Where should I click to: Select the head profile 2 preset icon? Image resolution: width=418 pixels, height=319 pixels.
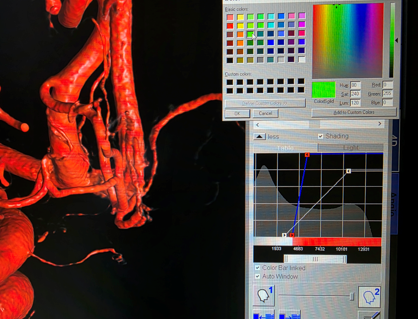click(369, 296)
